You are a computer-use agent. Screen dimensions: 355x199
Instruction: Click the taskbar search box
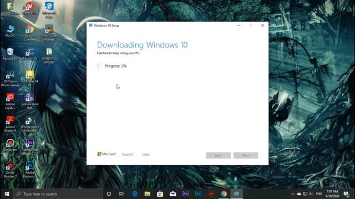(58, 194)
